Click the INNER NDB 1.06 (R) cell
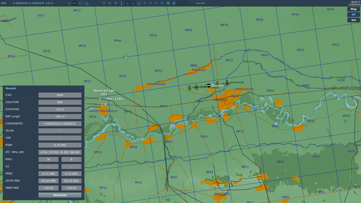 [x=48, y=188]
